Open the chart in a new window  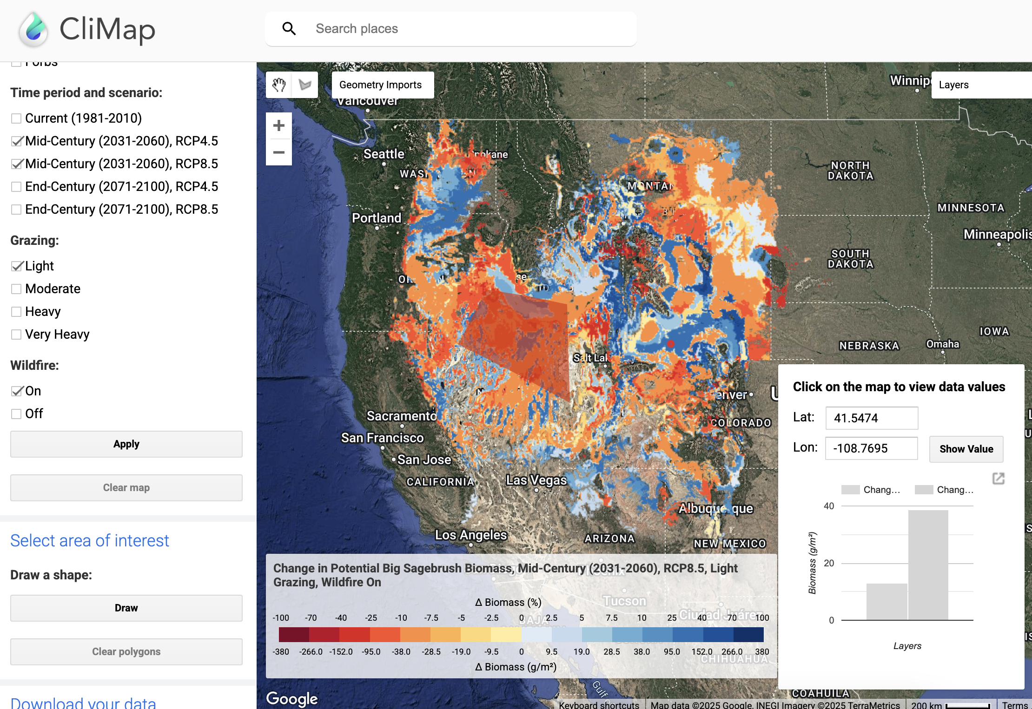[x=998, y=479]
